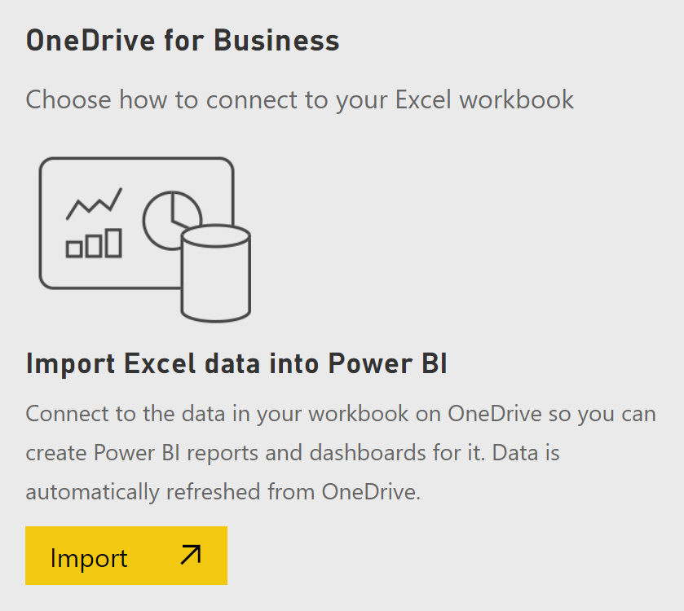Click the database cylinder icon
Viewport: 684px width, 611px height.
(x=216, y=273)
